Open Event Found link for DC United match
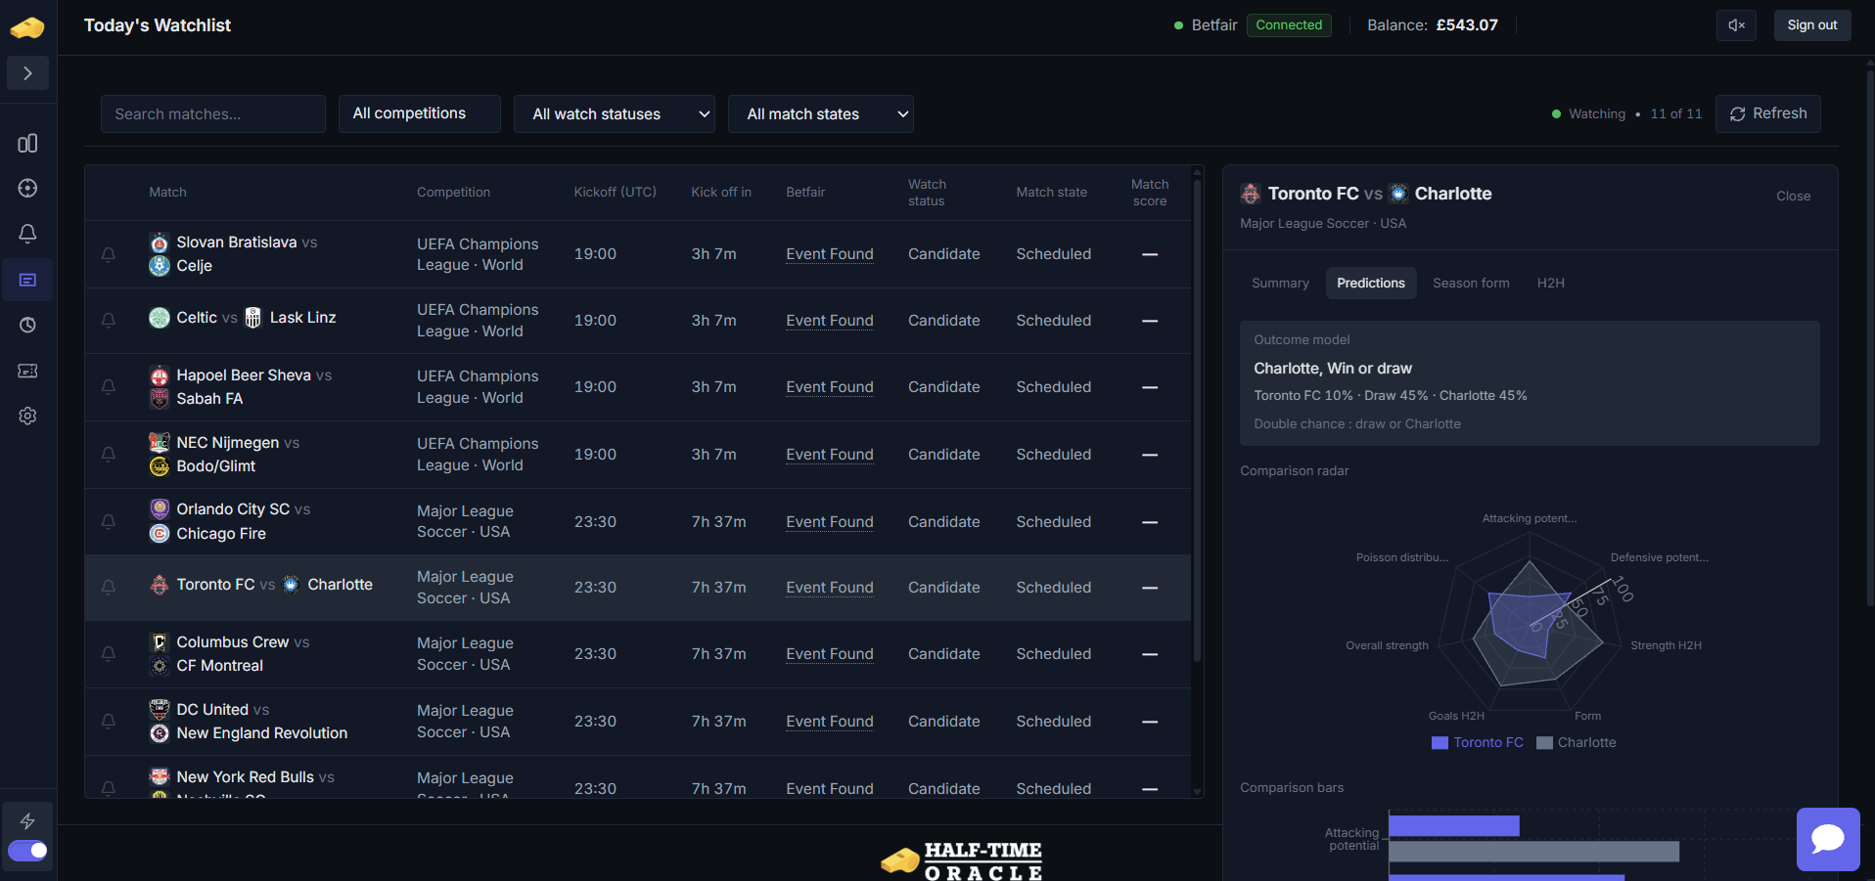1875x881 pixels. 830,722
